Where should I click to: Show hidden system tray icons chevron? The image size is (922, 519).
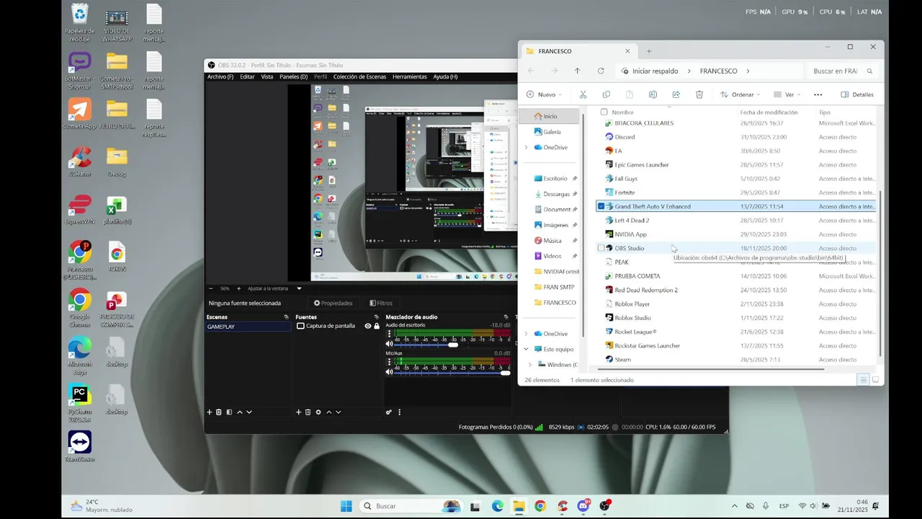click(x=734, y=506)
